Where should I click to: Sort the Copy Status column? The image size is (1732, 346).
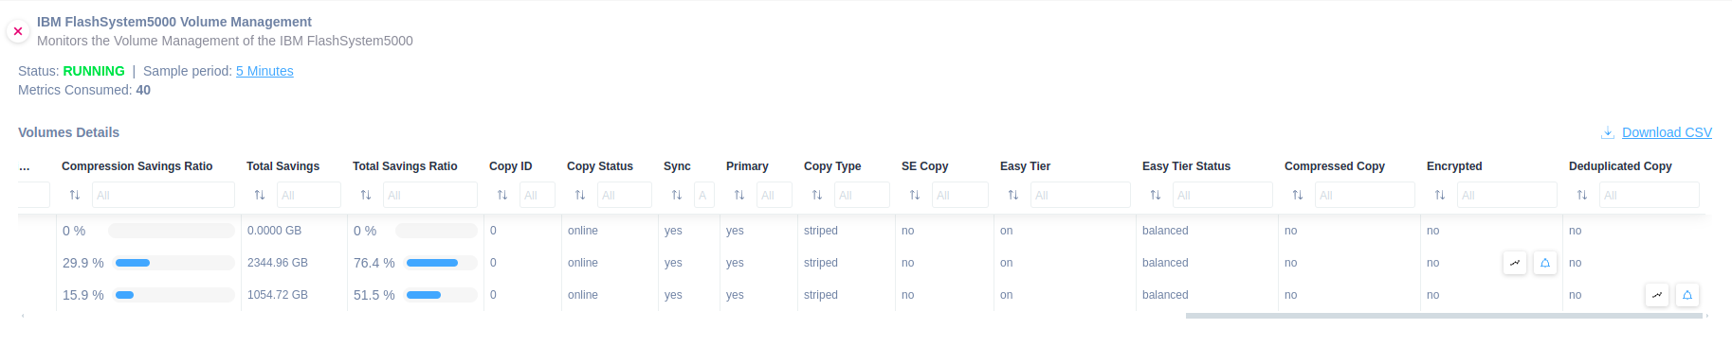[580, 195]
